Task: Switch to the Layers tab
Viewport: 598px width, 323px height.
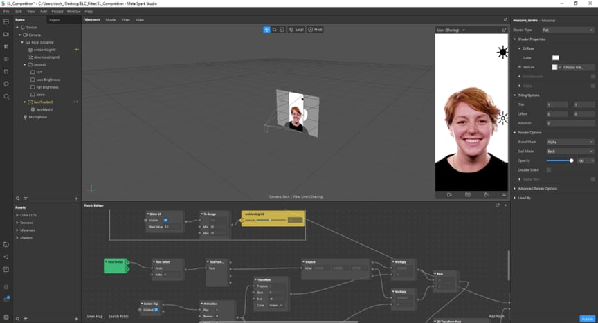Action: coord(54,20)
